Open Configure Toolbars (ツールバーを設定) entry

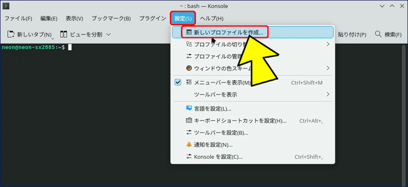click(221, 132)
